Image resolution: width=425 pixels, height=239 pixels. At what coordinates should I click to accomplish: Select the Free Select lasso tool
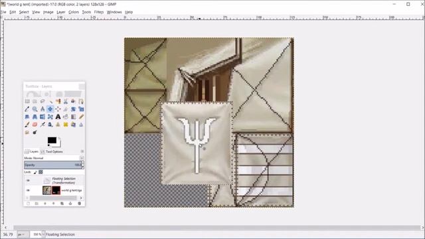[42, 102]
